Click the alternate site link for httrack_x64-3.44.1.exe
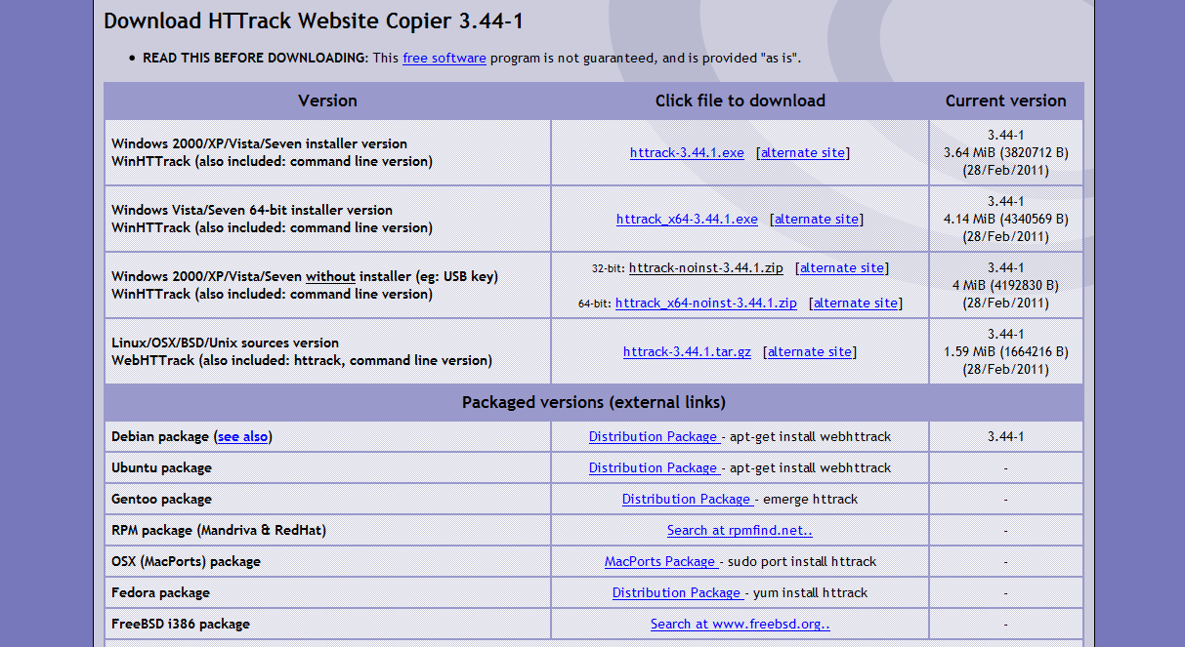Image resolution: width=1185 pixels, height=647 pixels. [817, 219]
